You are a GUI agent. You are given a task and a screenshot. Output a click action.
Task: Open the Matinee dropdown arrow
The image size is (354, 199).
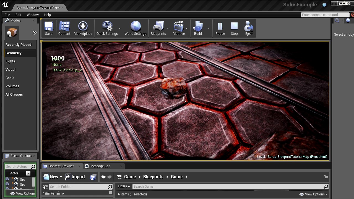click(x=187, y=28)
